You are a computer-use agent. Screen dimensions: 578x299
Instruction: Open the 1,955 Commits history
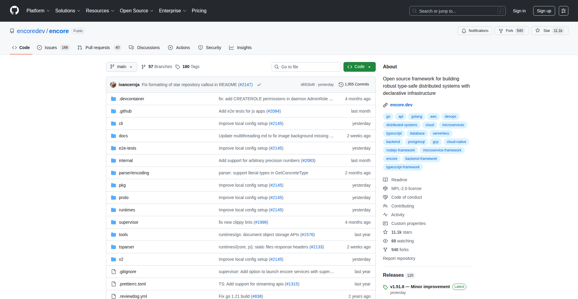pyautogui.click(x=354, y=85)
